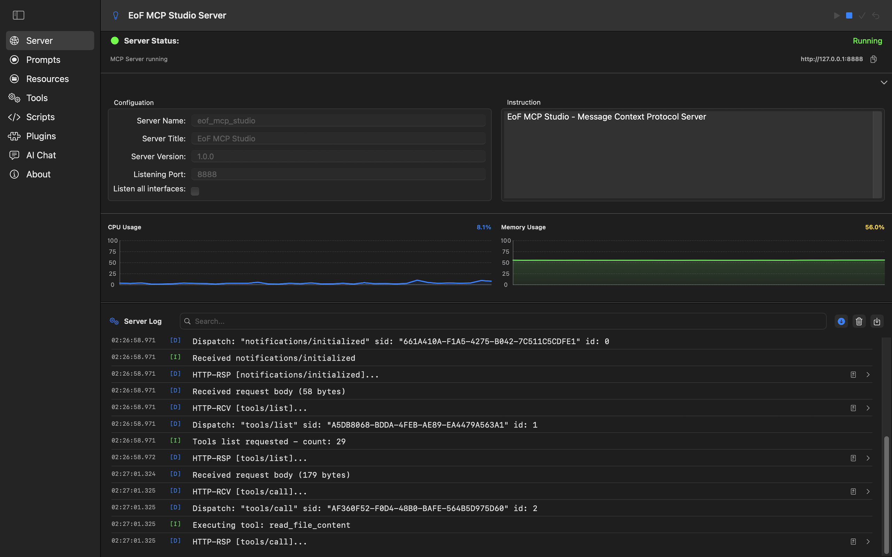Select the 'Received request body (179 bytes)' line
Screen dimensions: 892x557
(492, 475)
